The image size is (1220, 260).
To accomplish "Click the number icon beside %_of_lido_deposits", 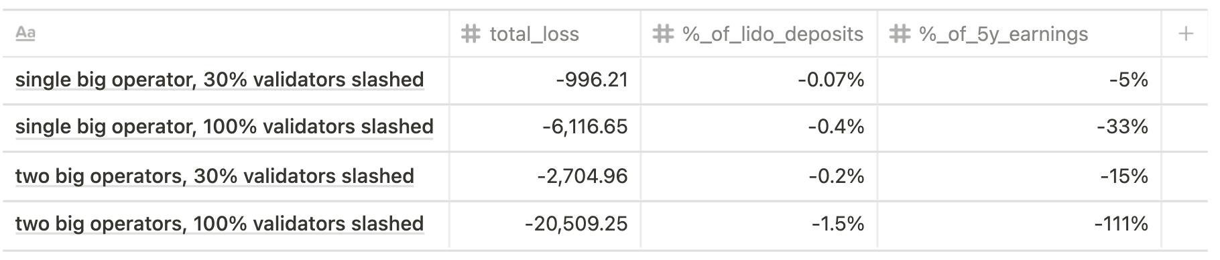I will click(663, 34).
